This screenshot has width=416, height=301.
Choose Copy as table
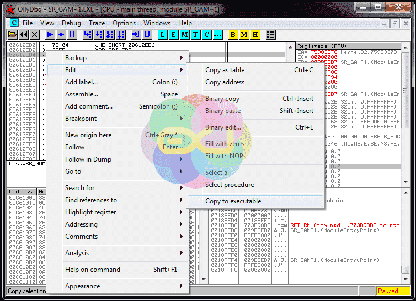coord(255,70)
